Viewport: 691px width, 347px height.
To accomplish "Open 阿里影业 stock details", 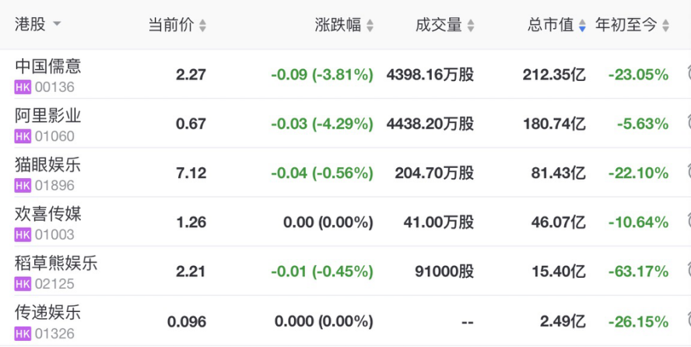I will coord(47,116).
